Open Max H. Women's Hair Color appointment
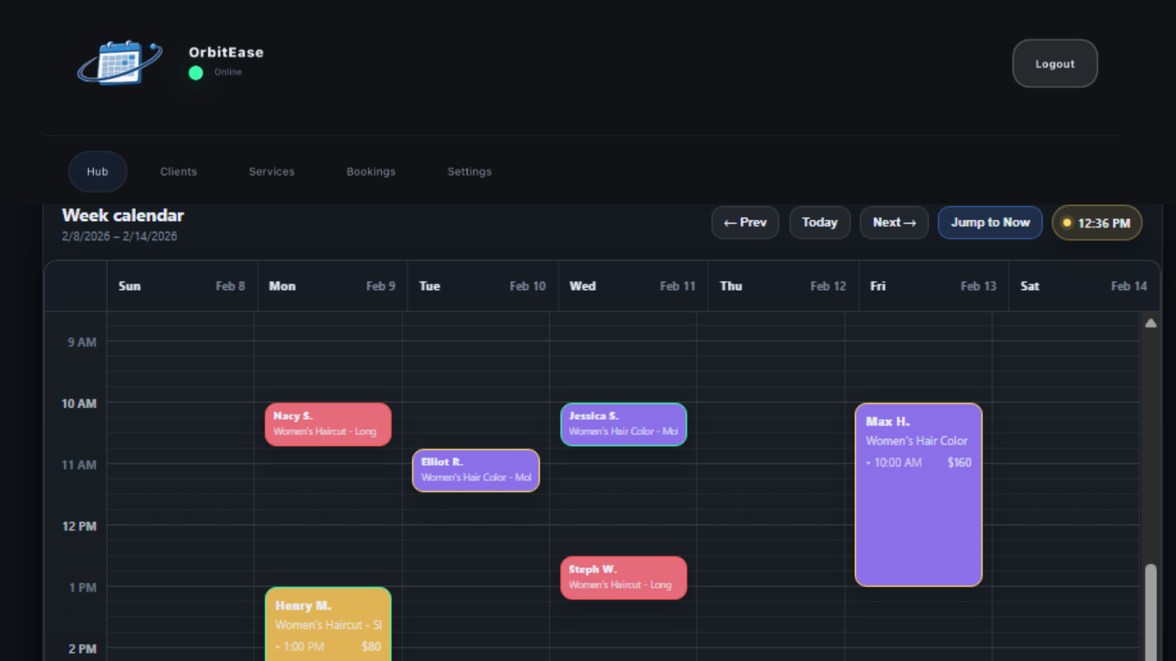1176x661 pixels. click(x=919, y=495)
